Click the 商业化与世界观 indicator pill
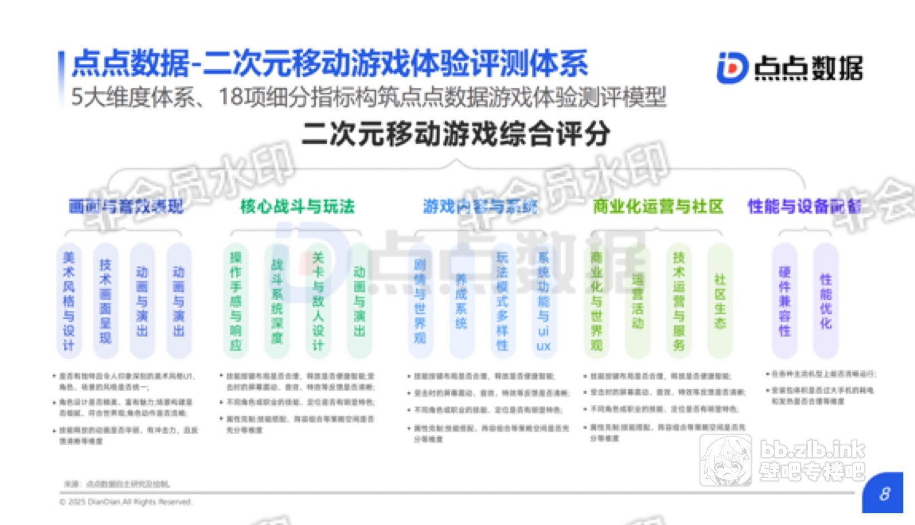 (597, 301)
